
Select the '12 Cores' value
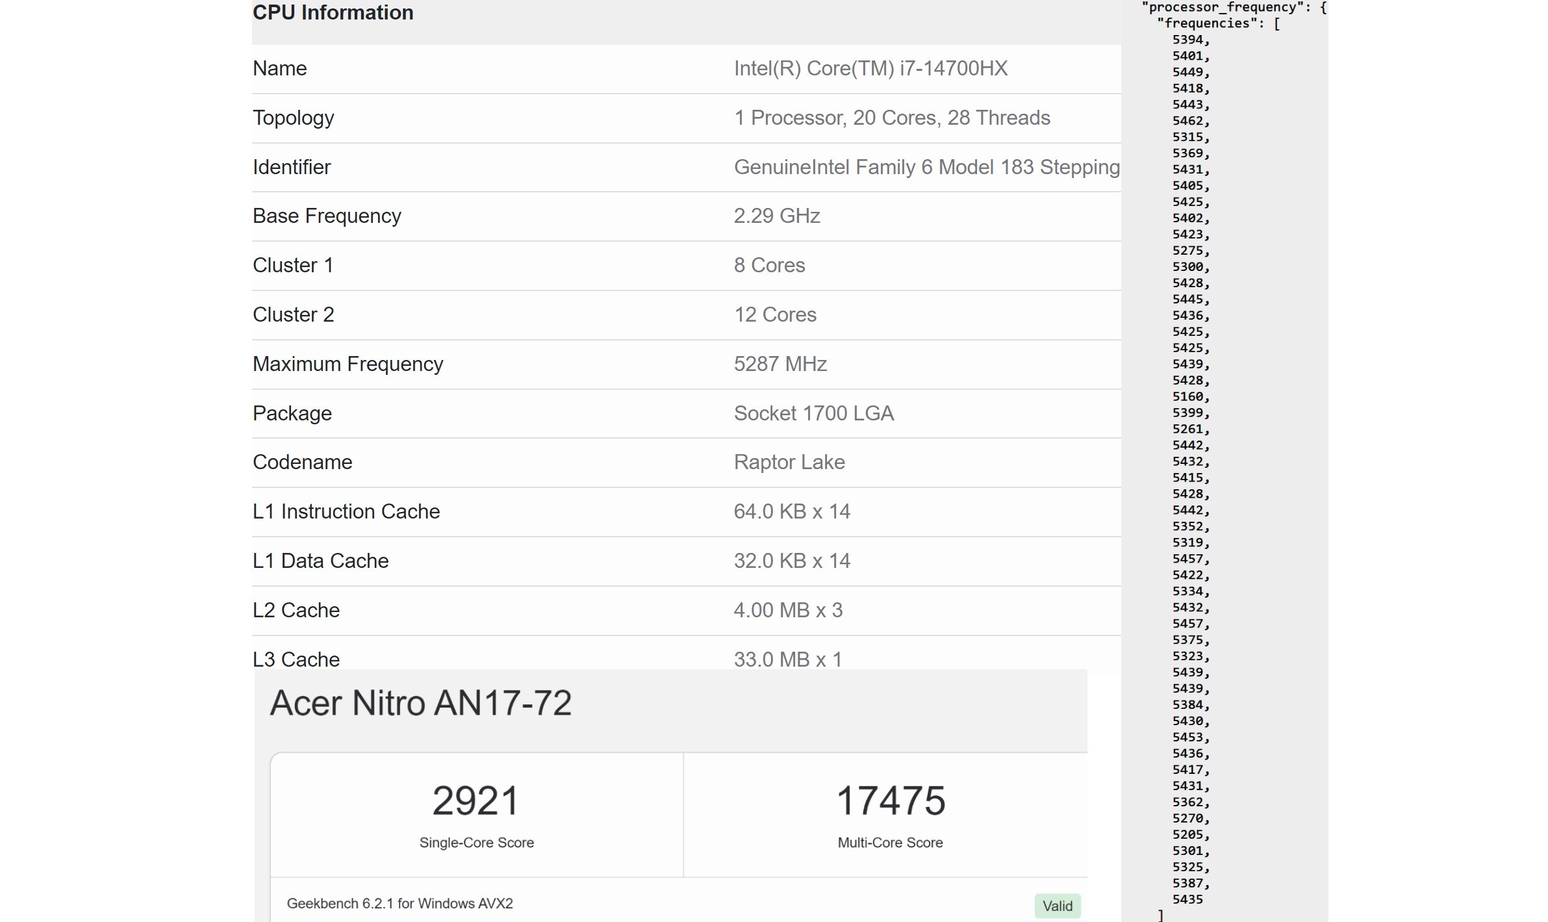pyautogui.click(x=775, y=314)
